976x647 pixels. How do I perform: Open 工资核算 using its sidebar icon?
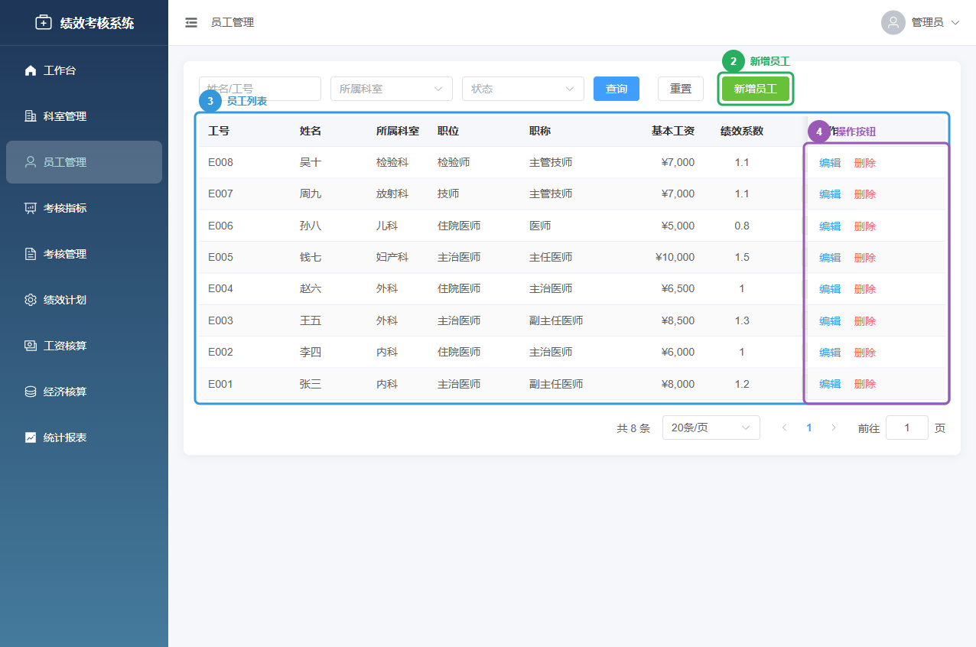[31, 345]
